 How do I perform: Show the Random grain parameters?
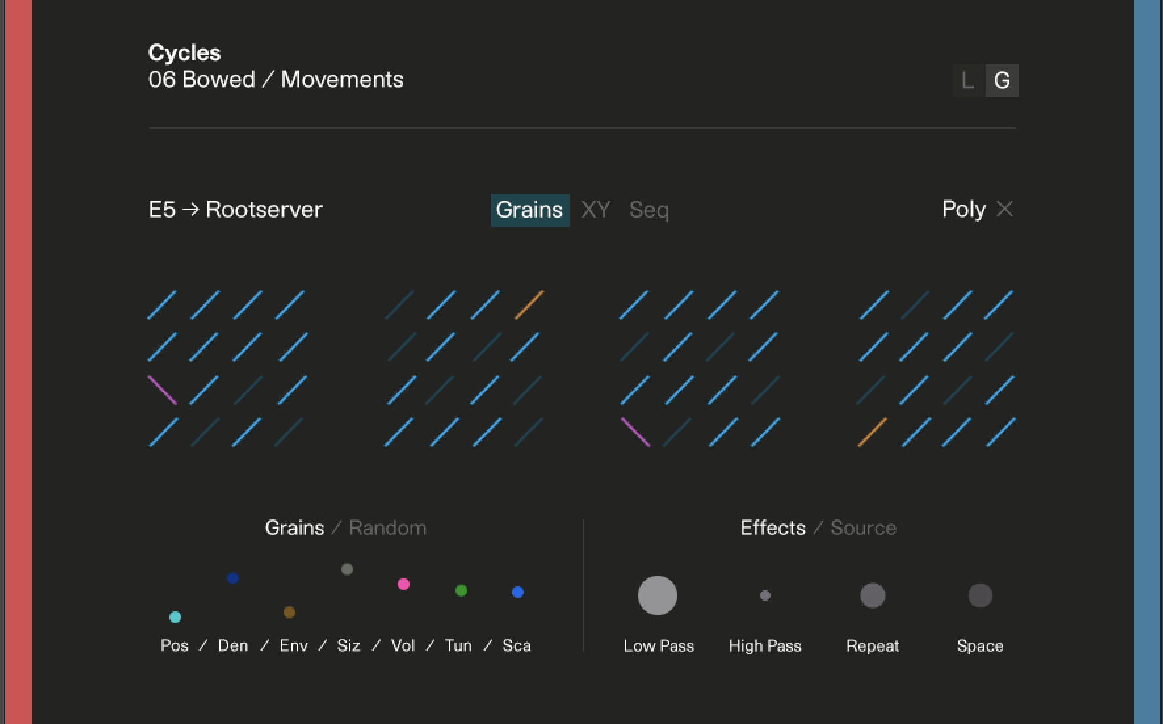point(387,528)
